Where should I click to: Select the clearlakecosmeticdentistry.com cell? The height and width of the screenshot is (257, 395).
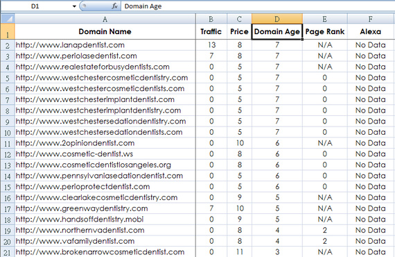(x=105, y=197)
